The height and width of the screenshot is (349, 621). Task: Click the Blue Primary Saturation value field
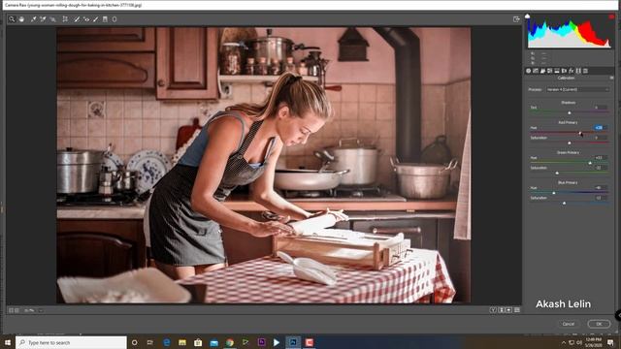point(601,198)
